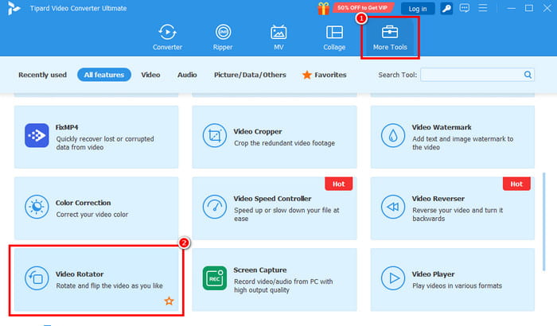Filter tools by Video tab
Image resolution: width=557 pixels, height=326 pixels.
[x=150, y=75]
